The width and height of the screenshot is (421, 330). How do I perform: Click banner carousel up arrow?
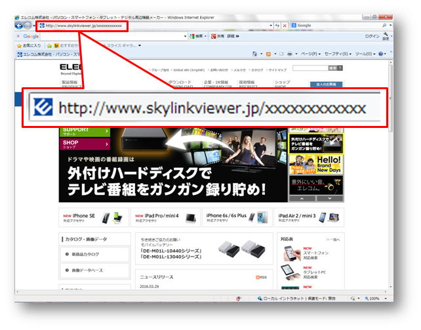pos(302,198)
